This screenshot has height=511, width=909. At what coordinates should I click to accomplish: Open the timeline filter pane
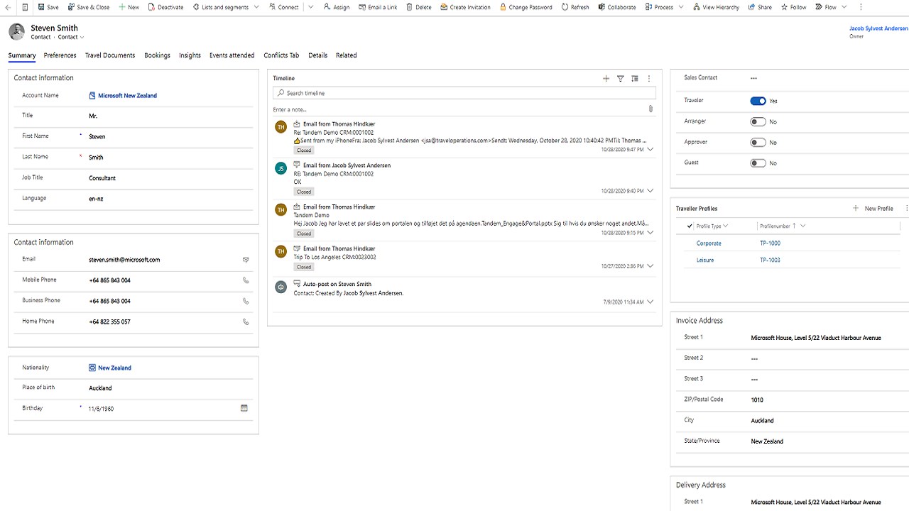pyautogui.click(x=620, y=79)
